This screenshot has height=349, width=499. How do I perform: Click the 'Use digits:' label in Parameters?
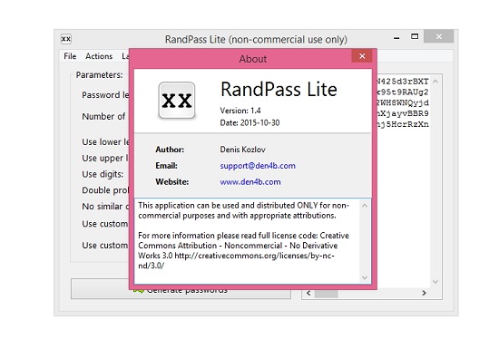click(103, 174)
